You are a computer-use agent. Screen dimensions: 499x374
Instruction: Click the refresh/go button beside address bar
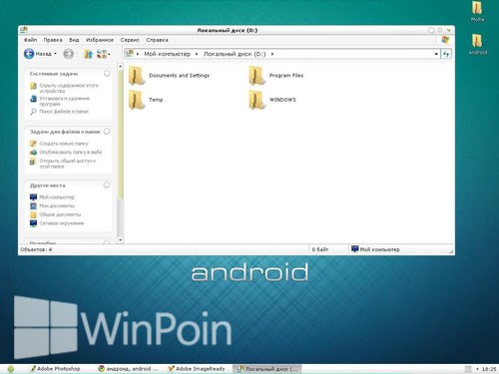click(x=446, y=54)
